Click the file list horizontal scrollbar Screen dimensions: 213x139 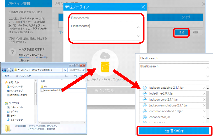coord(50,122)
